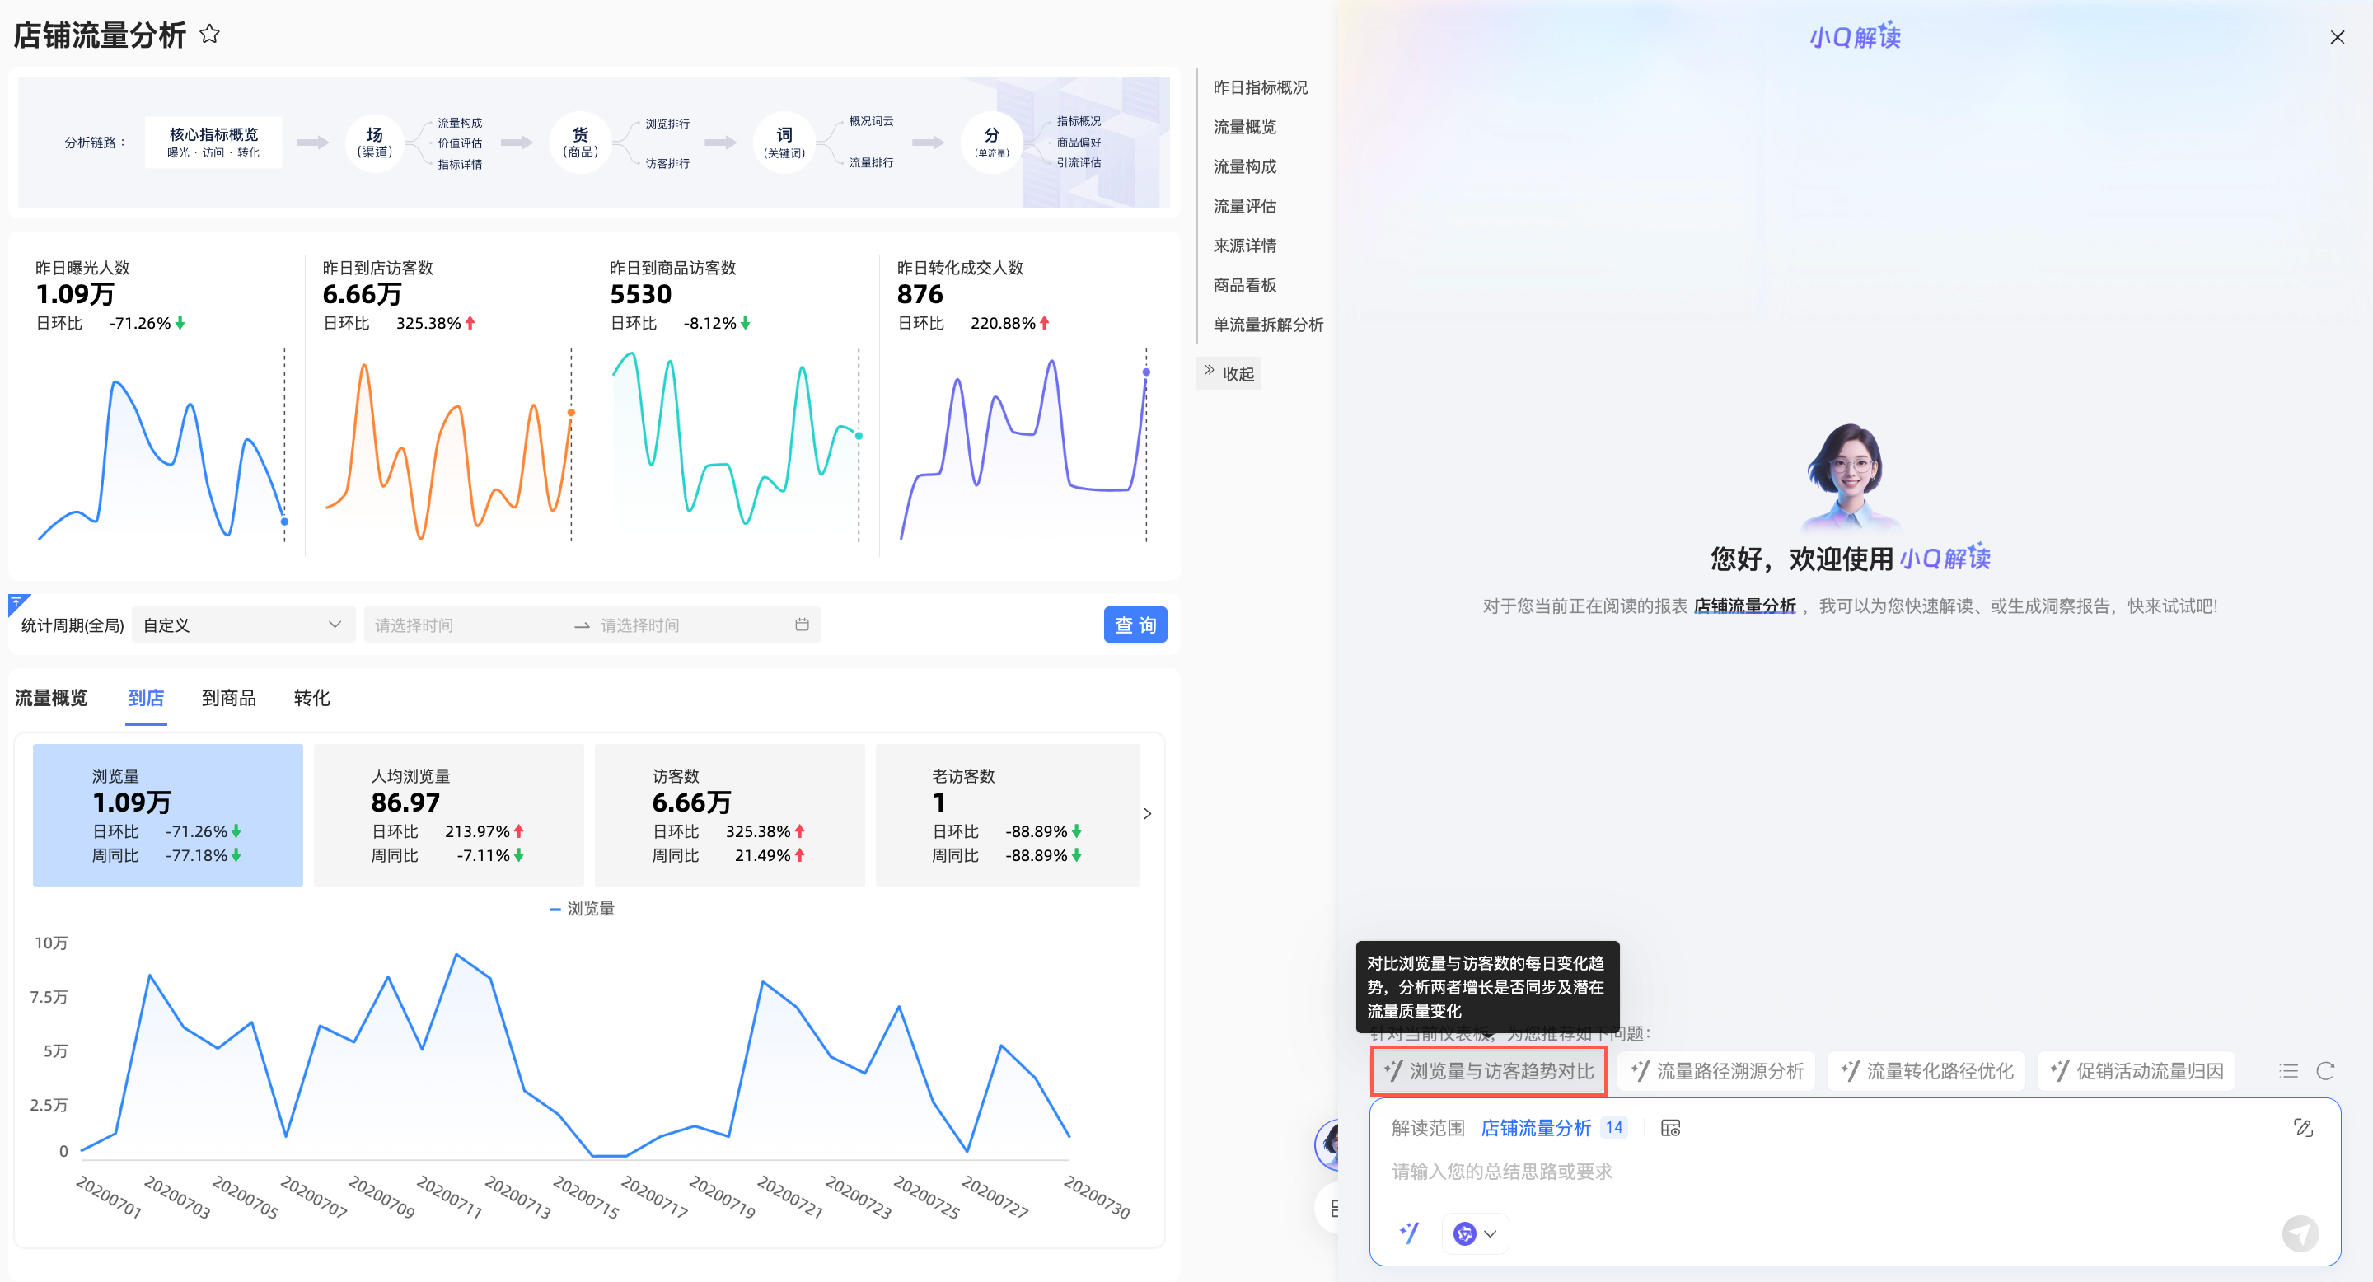Toggle the 浏览量 chart legend series
The image size is (2373, 1282).
[x=583, y=908]
